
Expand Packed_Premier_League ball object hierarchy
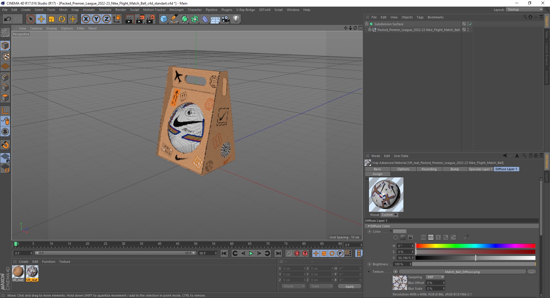(370, 30)
